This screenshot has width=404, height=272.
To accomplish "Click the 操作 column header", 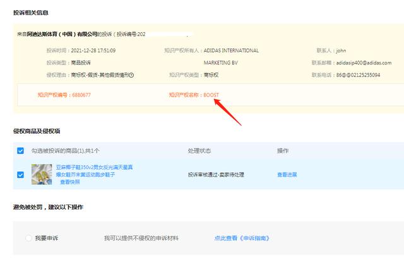I will [283, 151].
